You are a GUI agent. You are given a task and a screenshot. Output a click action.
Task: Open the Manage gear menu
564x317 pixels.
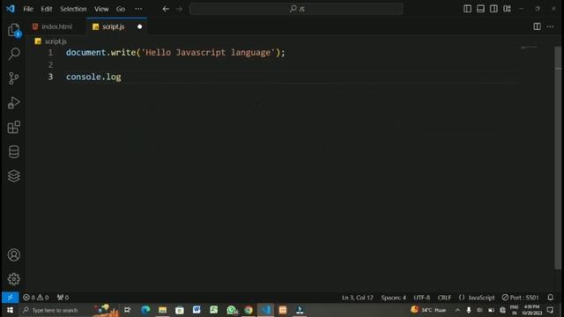click(14, 279)
